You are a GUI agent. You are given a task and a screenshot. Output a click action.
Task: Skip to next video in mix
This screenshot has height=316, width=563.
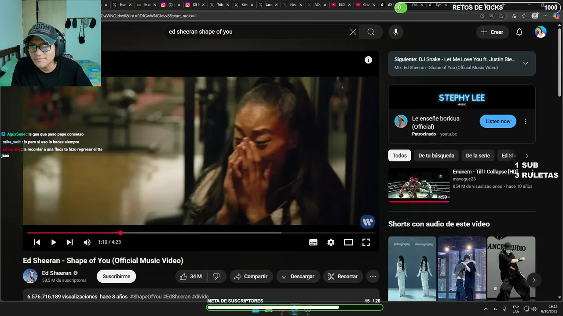coord(69,242)
